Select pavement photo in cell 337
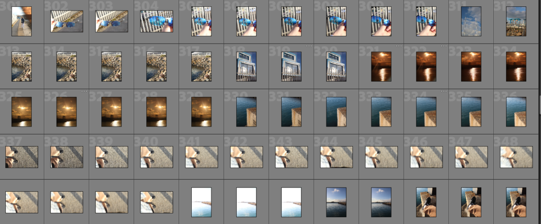This screenshot has width=541, height=224. 21,157
